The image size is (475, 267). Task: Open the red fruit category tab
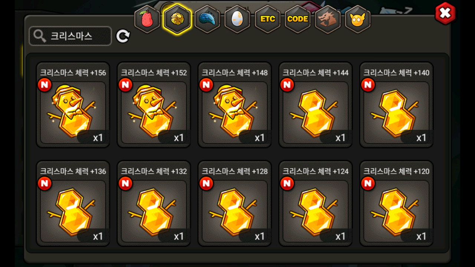[147, 19]
